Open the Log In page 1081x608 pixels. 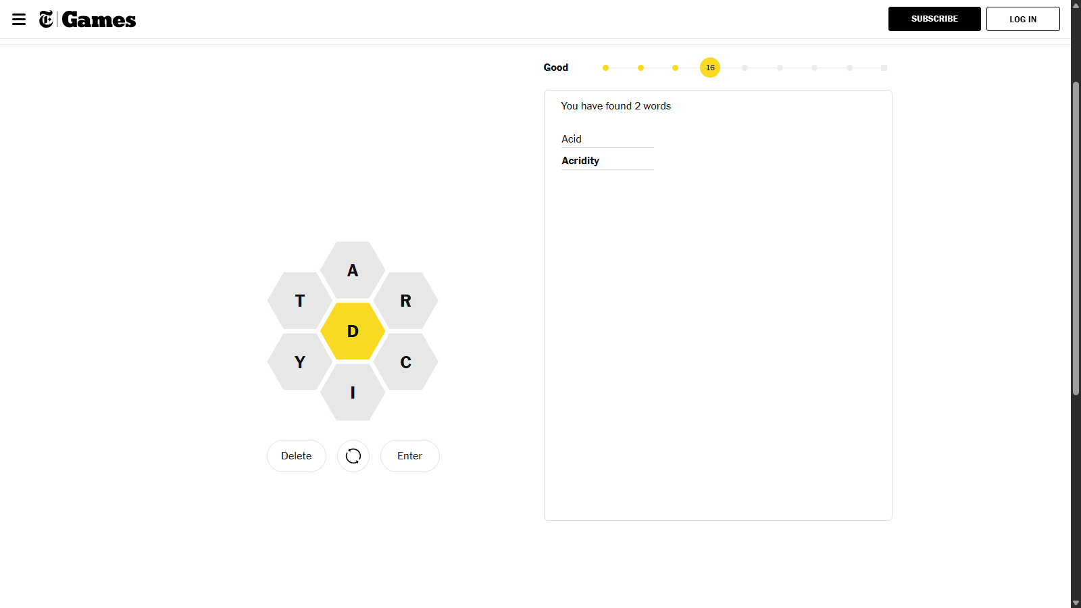[1023, 19]
